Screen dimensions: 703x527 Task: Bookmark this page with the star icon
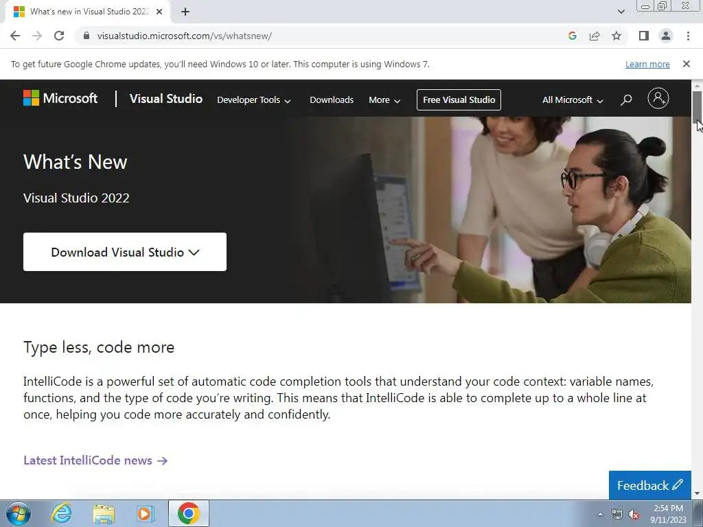tap(616, 36)
